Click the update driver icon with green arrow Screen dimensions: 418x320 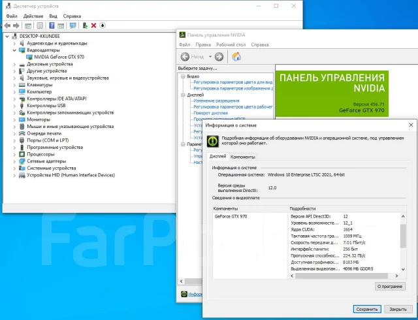tap(85, 25)
